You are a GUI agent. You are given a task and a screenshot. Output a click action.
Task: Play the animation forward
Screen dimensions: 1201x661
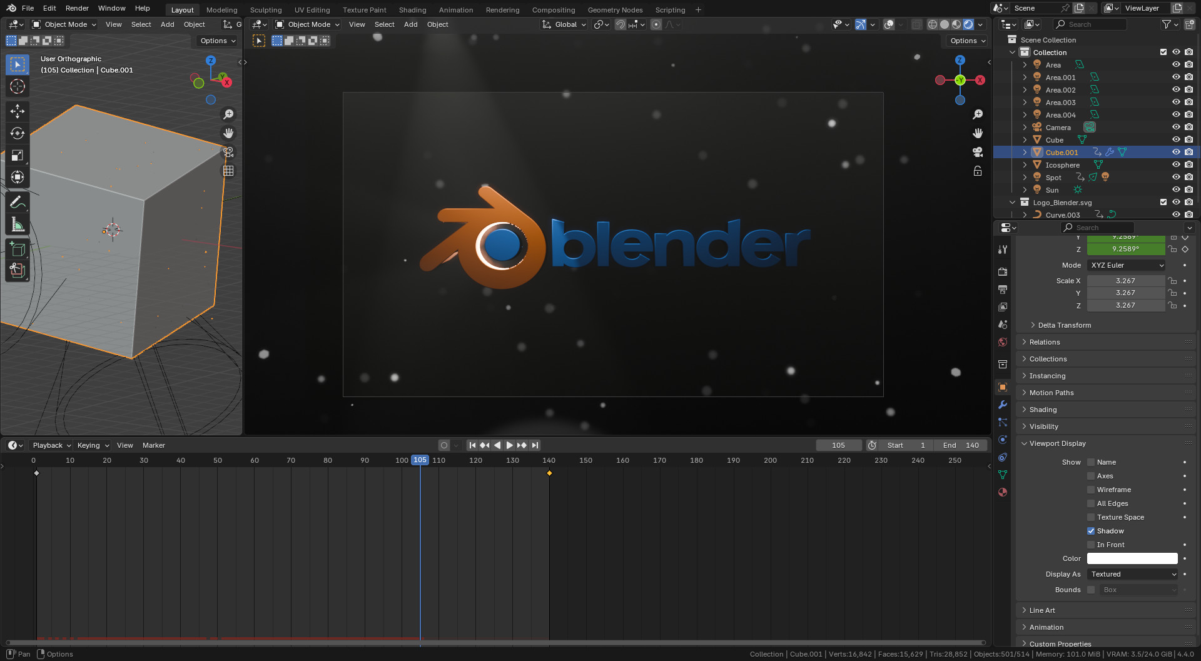pyautogui.click(x=509, y=445)
